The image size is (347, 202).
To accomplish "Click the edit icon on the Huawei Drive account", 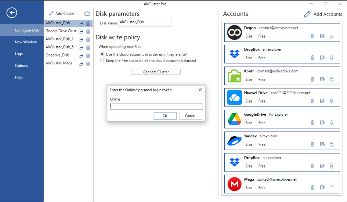I will pyautogui.click(x=323, y=101).
